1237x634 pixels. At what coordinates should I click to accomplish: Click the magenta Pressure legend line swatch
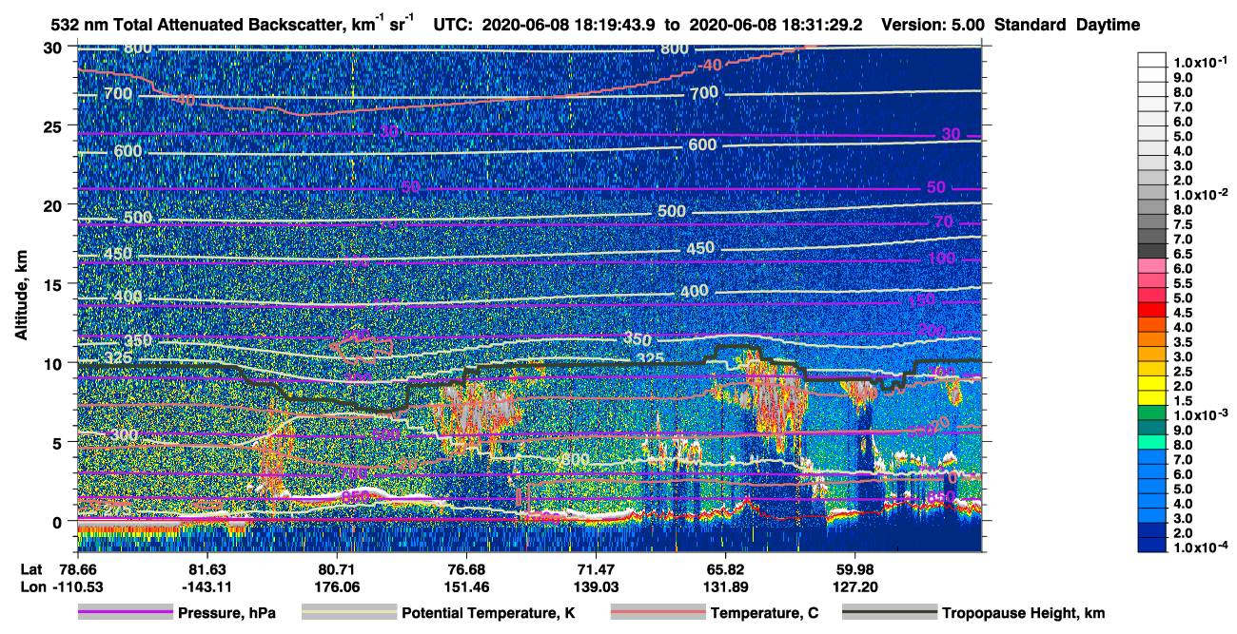(x=125, y=613)
